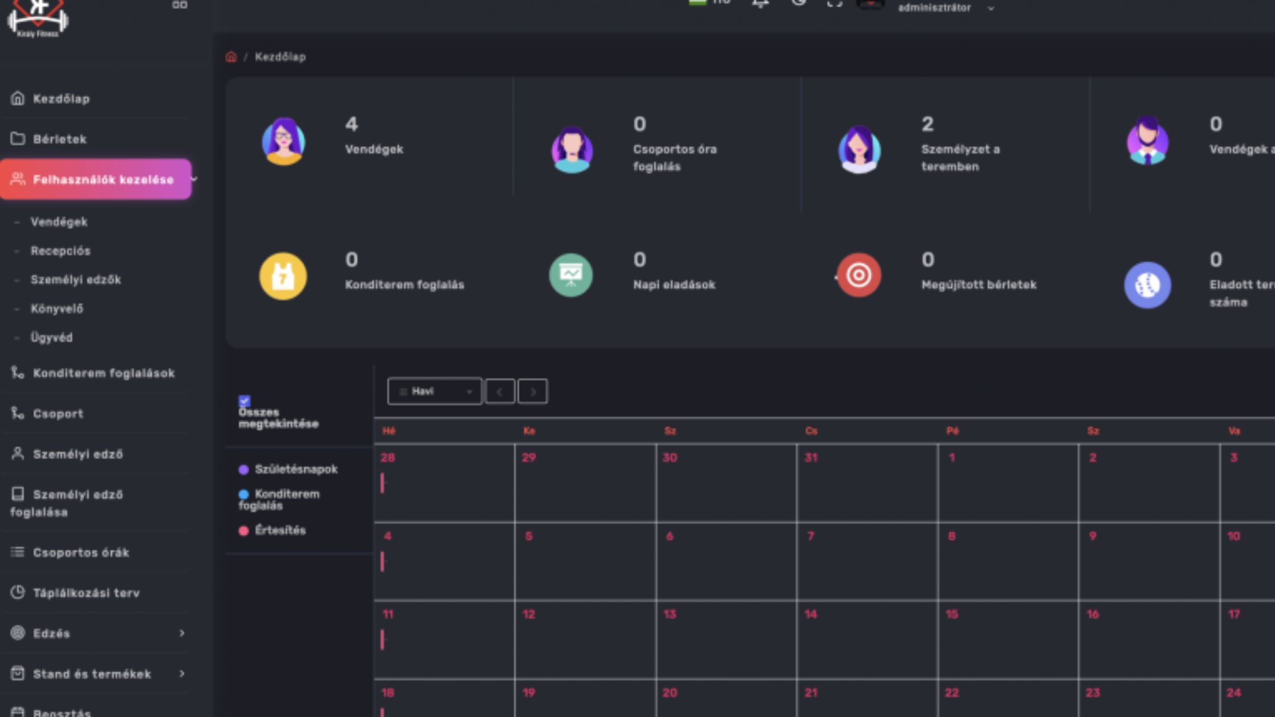Open the Havi view dropdown

tap(434, 392)
